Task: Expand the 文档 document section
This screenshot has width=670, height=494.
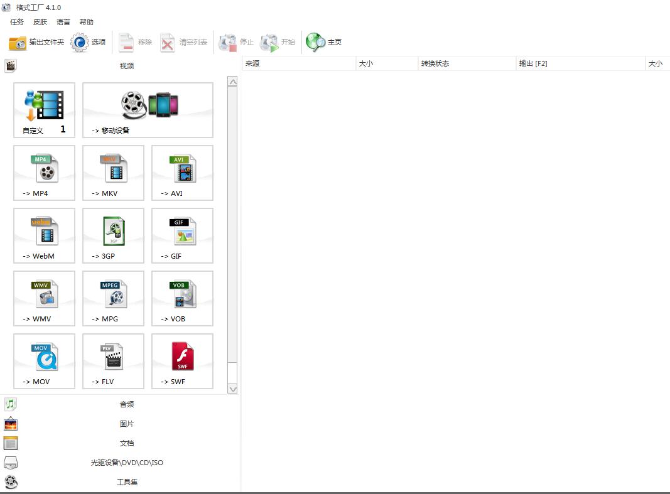Action: tap(126, 443)
